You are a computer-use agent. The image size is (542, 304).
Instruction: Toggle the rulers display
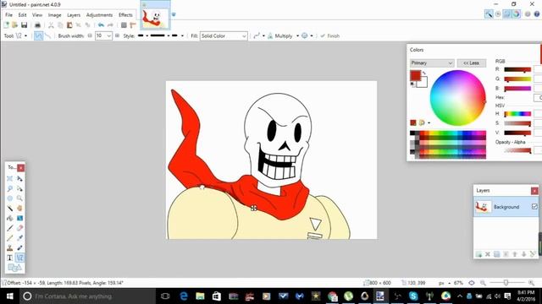tap(133, 24)
